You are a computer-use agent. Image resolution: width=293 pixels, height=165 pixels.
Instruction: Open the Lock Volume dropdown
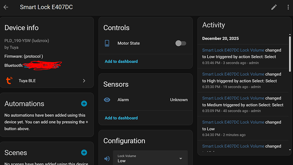pyautogui.click(x=150, y=158)
